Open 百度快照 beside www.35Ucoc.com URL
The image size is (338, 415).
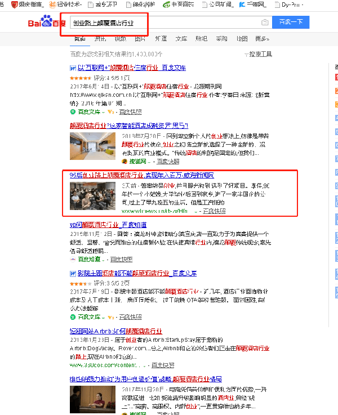pyautogui.click(x=163, y=365)
